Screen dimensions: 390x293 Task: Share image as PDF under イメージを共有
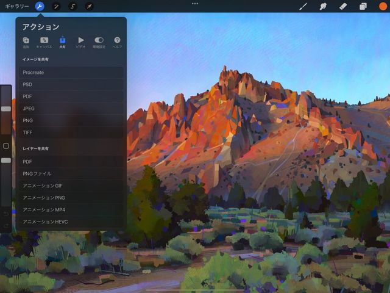click(x=71, y=96)
